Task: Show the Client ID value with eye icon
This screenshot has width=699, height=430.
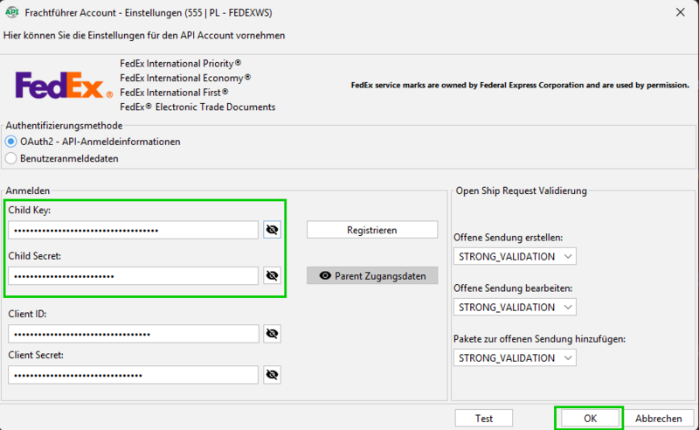Action: click(272, 334)
